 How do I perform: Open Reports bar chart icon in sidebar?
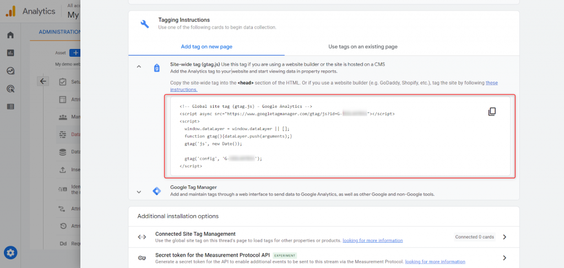tap(10, 53)
